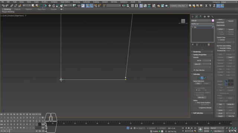Click the Redo arrow icon
Screen dimensions: 238x133
pos(7,6)
